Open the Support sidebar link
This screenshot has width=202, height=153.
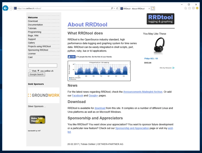(x=32, y=39)
